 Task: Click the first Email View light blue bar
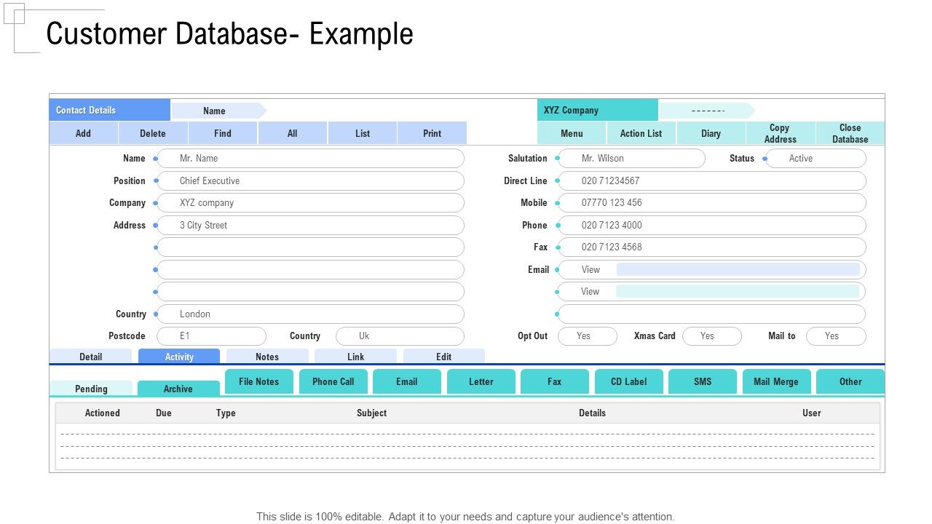738,269
